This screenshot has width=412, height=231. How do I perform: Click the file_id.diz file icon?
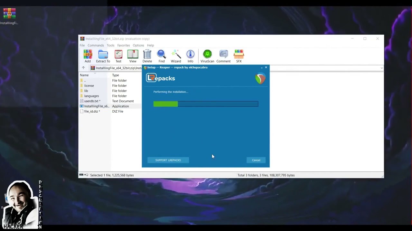[82, 111]
